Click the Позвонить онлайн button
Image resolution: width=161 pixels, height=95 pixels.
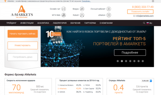[x=140, y=12]
